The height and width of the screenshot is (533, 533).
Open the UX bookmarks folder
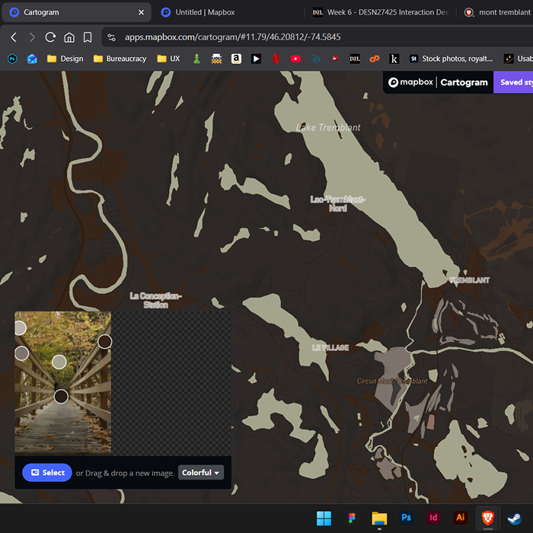[168, 59]
